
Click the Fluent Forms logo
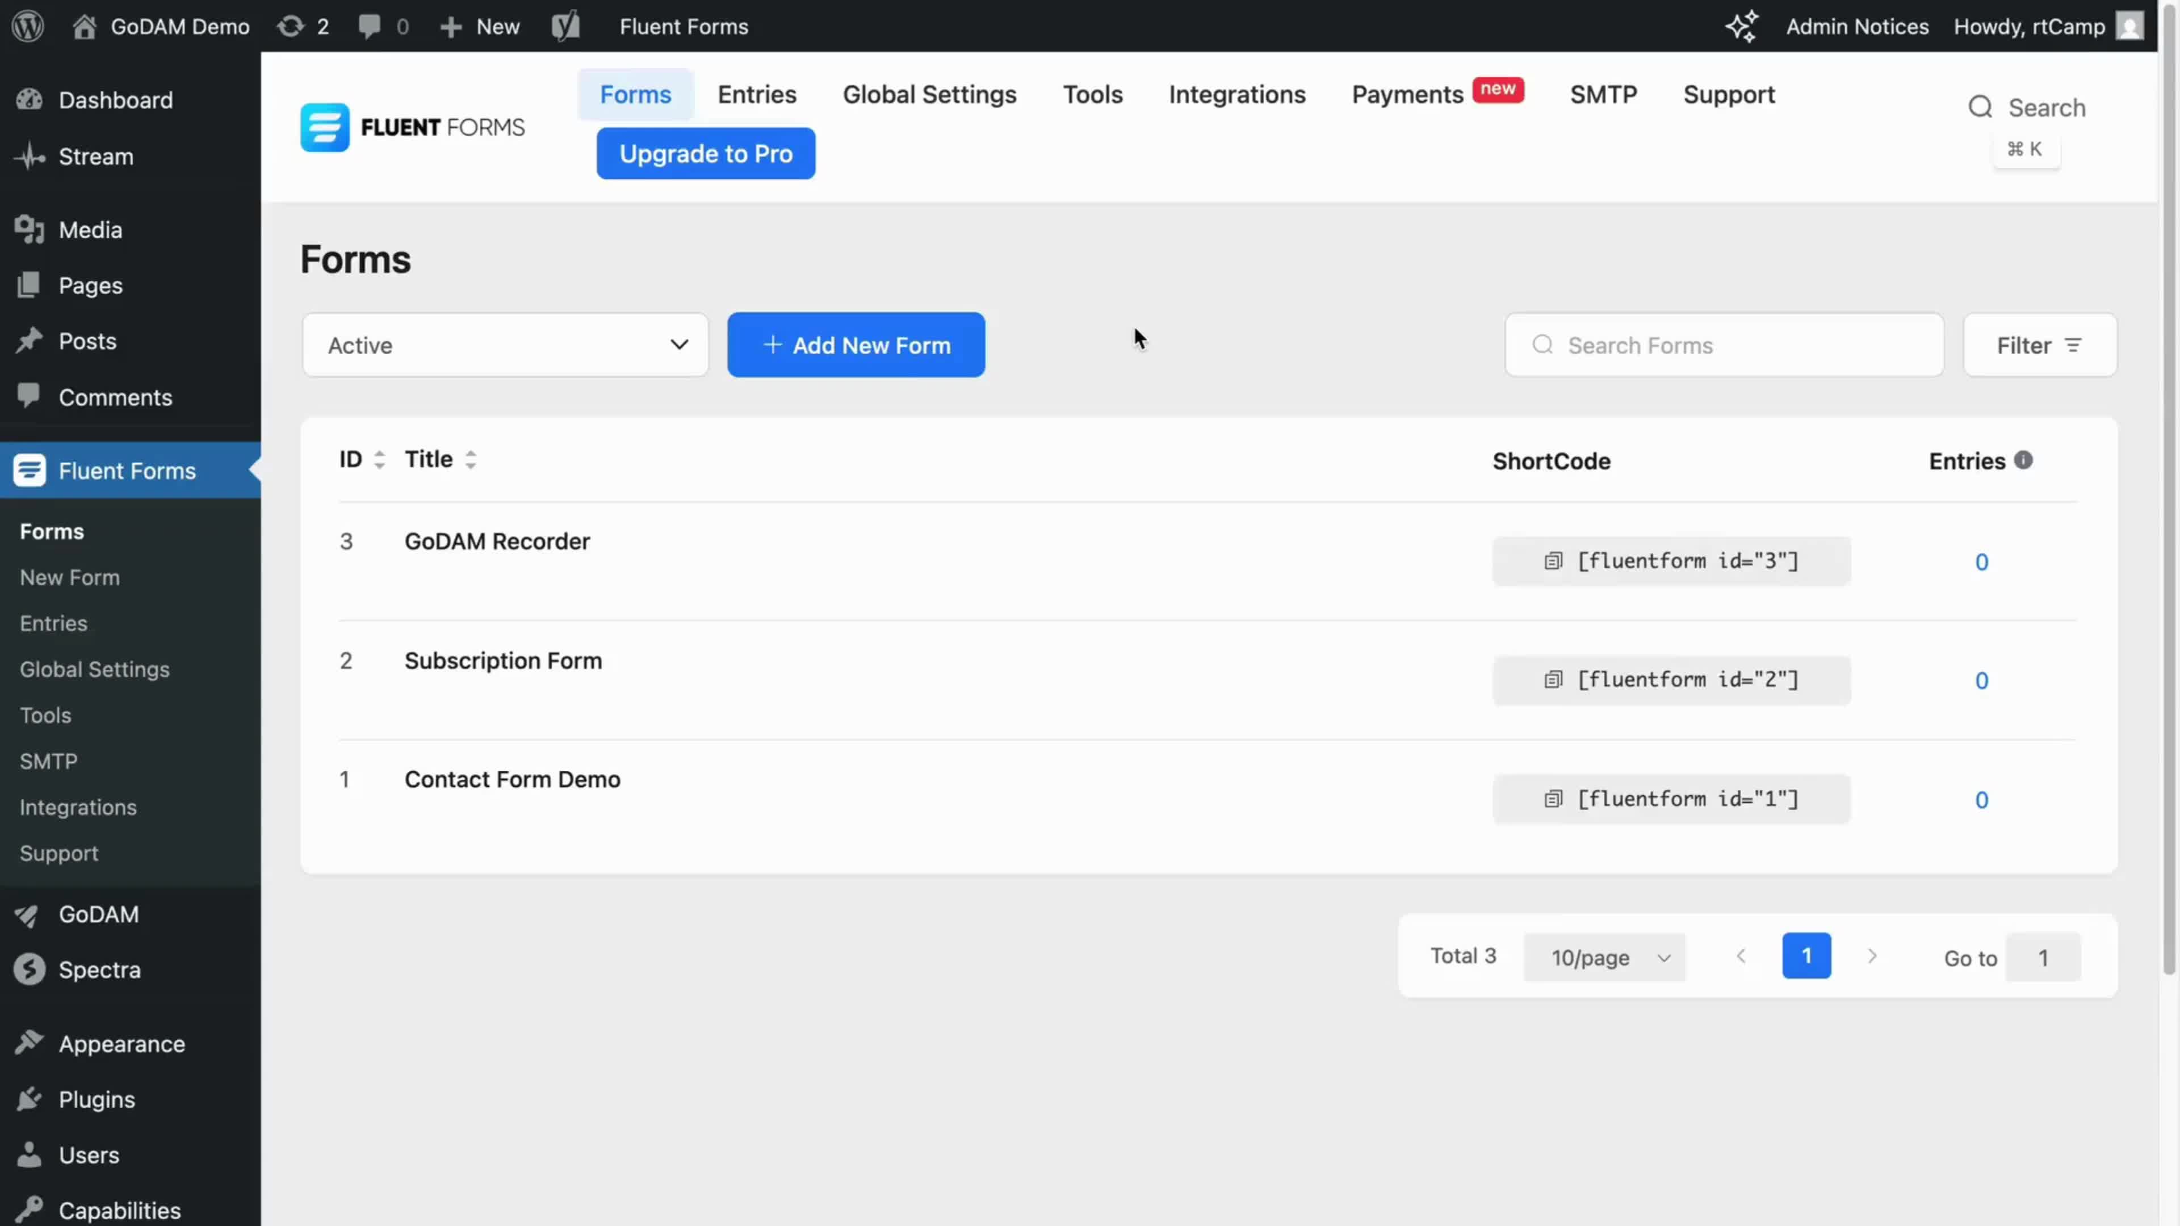click(412, 127)
